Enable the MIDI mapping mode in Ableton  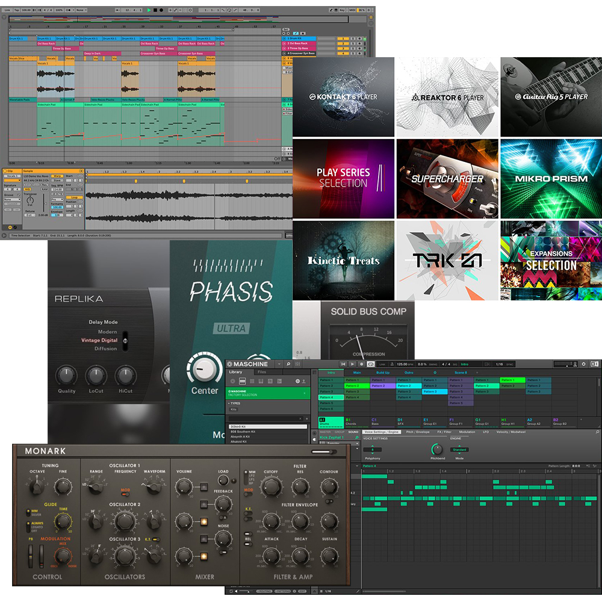coord(352,10)
